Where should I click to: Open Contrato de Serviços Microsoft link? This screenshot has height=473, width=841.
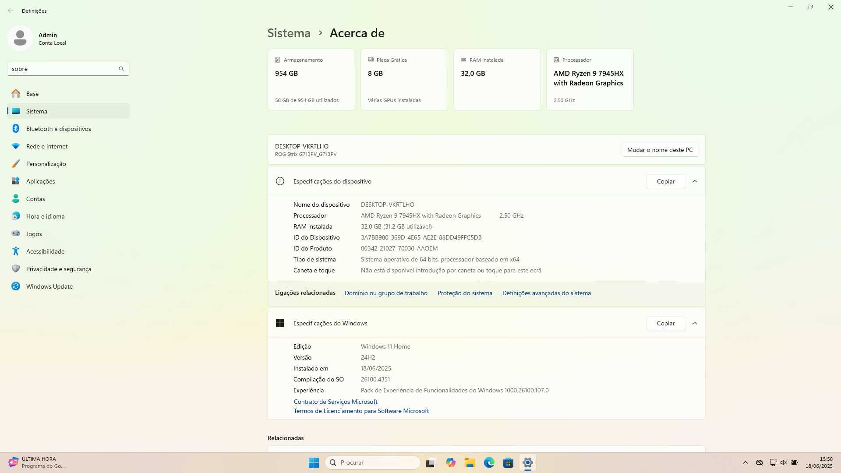[336, 402]
